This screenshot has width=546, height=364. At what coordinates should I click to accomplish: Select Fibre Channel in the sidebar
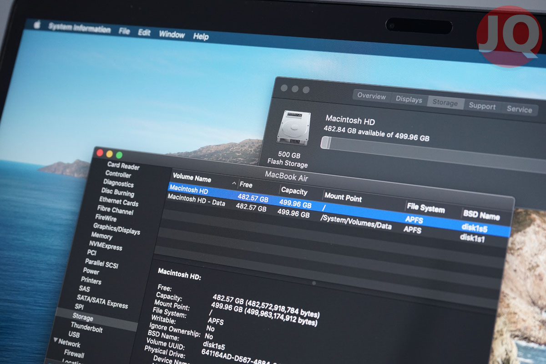(x=116, y=210)
